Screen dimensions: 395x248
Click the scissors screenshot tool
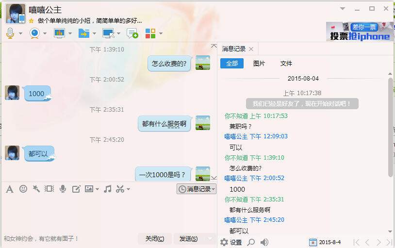[x=120, y=189]
